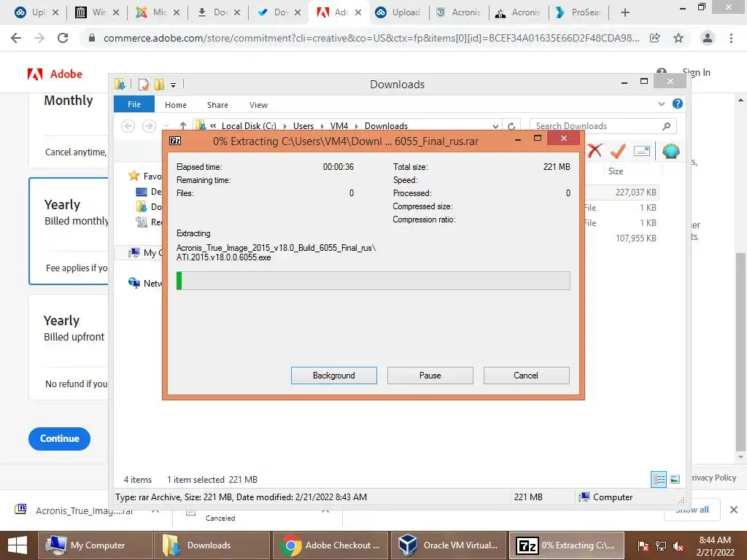Open Explorer help icon
Screen dimensions: 747x560
point(678,104)
